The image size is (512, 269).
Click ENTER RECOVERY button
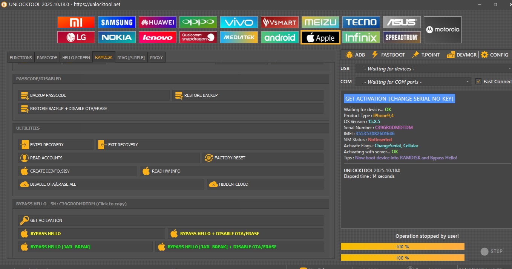click(x=56, y=145)
